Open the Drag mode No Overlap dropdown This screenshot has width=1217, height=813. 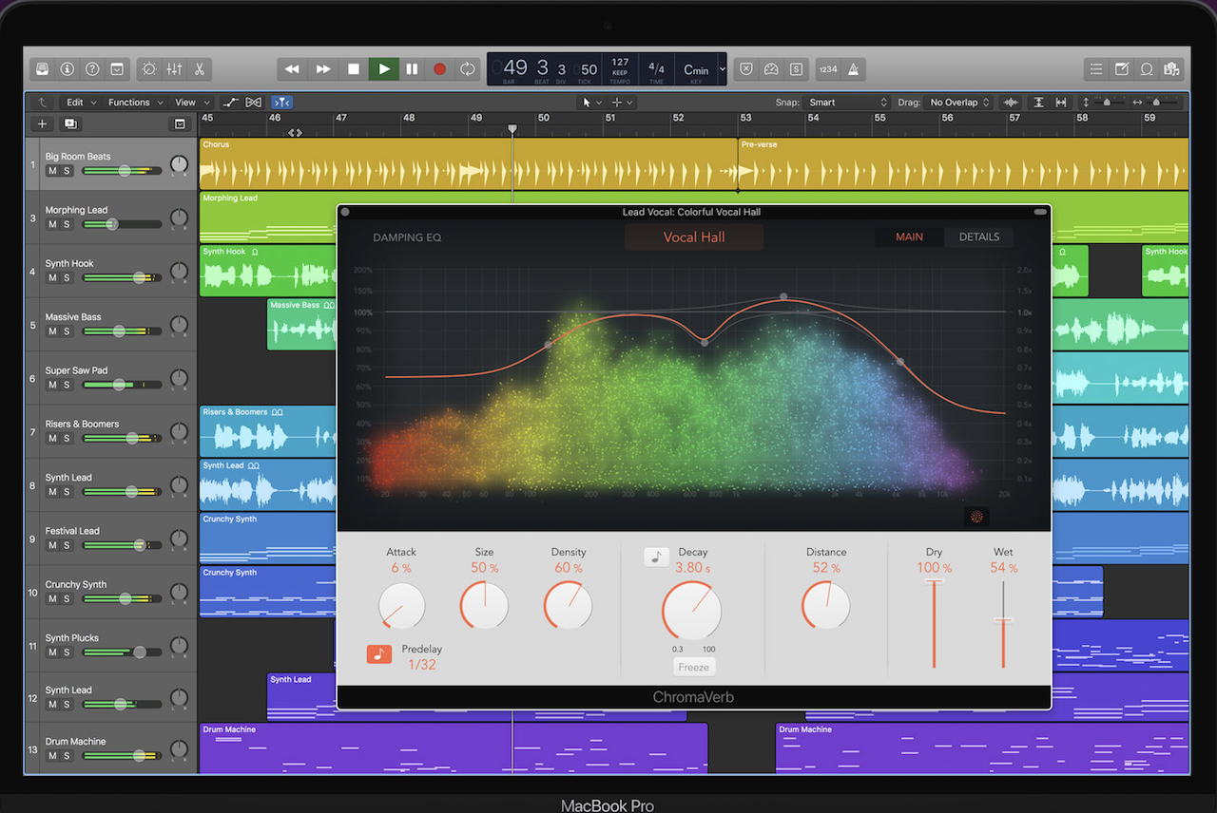pos(958,102)
